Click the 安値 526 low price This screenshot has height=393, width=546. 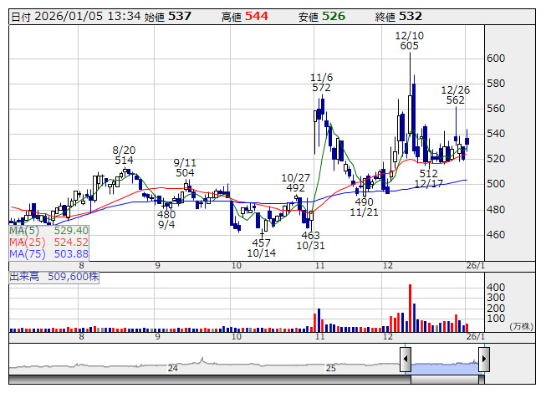click(322, 17)
